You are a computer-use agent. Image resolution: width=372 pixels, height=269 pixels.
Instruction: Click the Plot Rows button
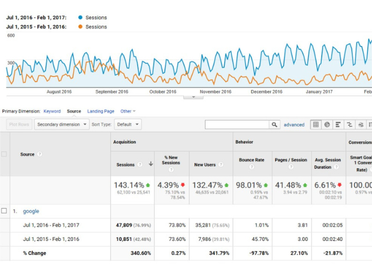(19, 124)
